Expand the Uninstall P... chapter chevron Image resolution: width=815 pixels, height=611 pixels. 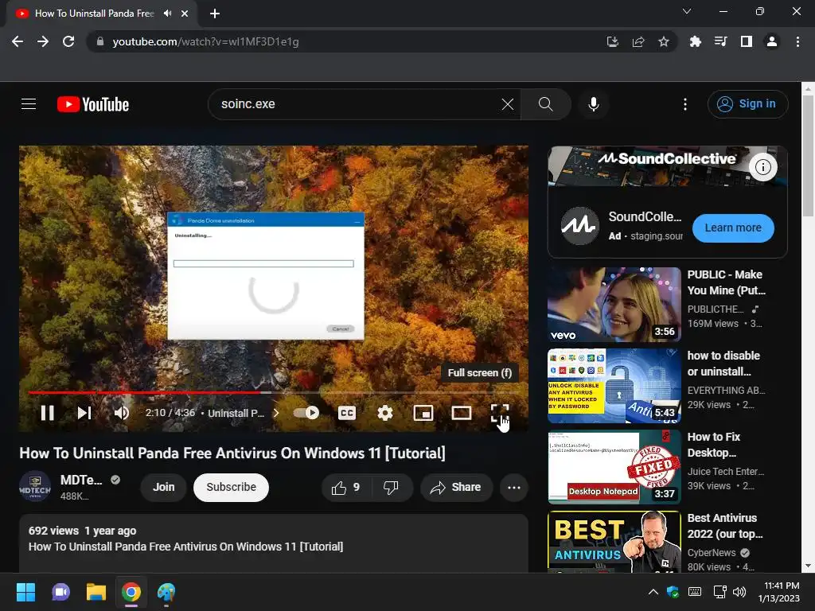(x=276, y=413)
